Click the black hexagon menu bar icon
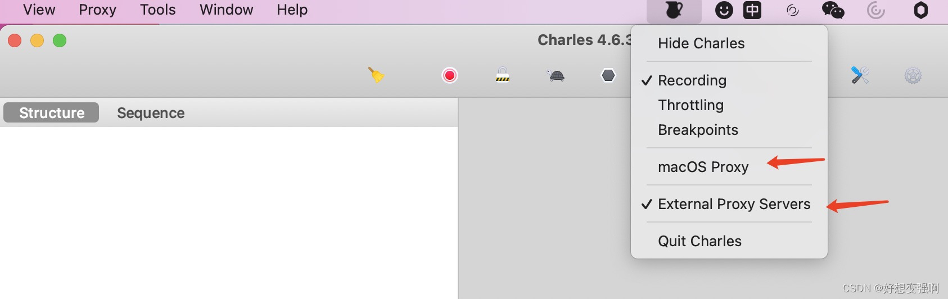This screenshot has height=299, width=948. 921,10
